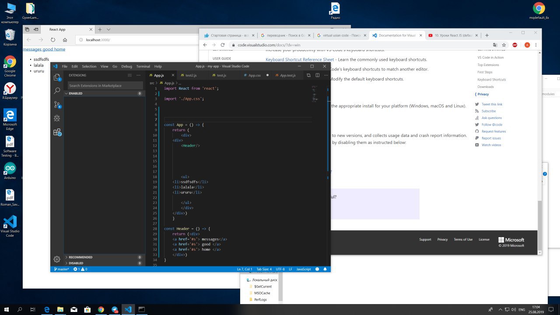560x315 pixels.
Task: Expand the RECOMMENDED extensions section
Action: (x=80, y=257)
